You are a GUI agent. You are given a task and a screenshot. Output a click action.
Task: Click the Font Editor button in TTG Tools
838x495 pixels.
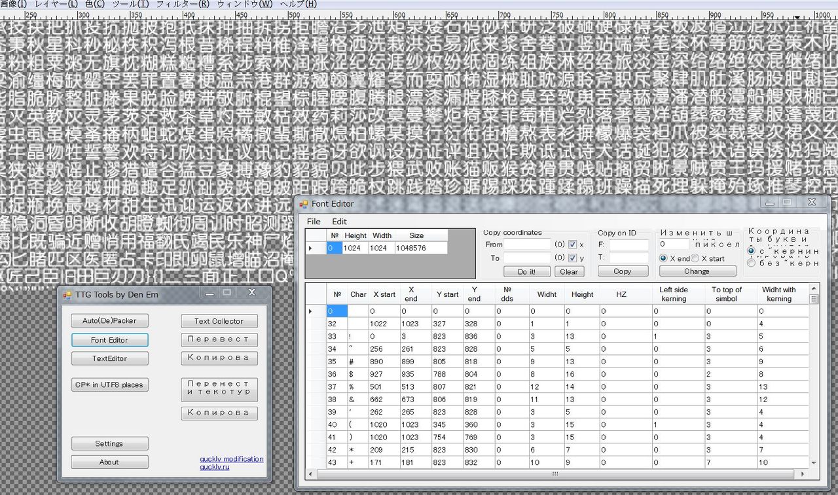pos(109,340)
